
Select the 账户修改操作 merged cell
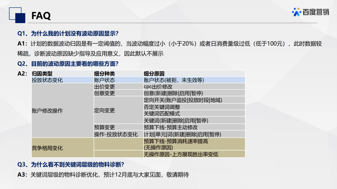click(62, 110)
